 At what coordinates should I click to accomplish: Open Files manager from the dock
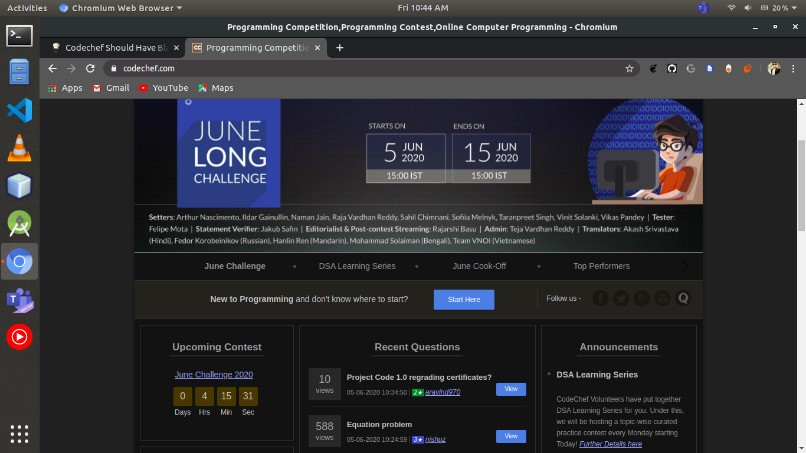pyautogui.click(x=19, y=72)
